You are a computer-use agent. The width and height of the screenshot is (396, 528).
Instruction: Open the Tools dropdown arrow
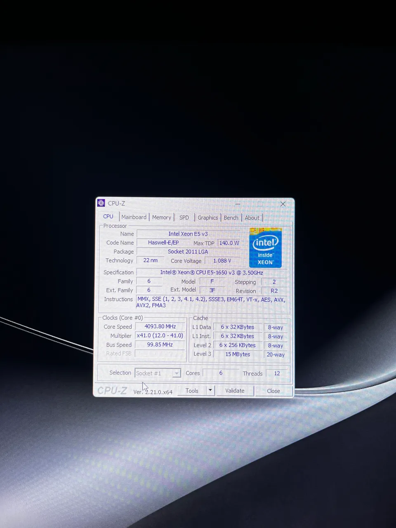click(x=210, y=390)
